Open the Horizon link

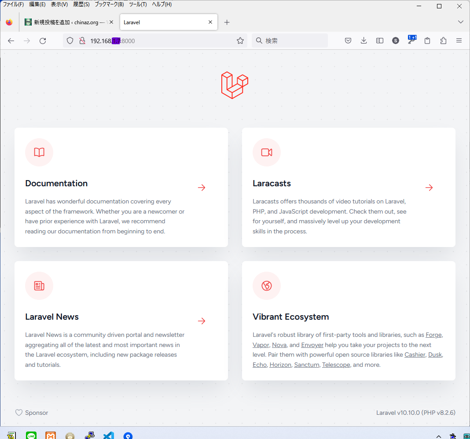[x=280, y=365]
